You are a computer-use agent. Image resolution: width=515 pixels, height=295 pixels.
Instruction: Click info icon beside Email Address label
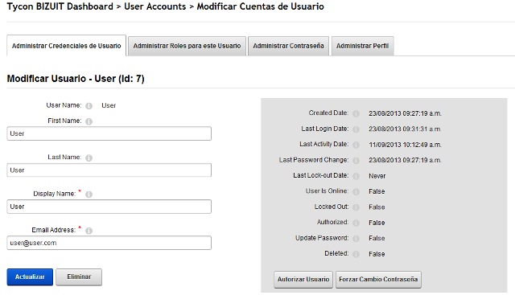point(89,231)
